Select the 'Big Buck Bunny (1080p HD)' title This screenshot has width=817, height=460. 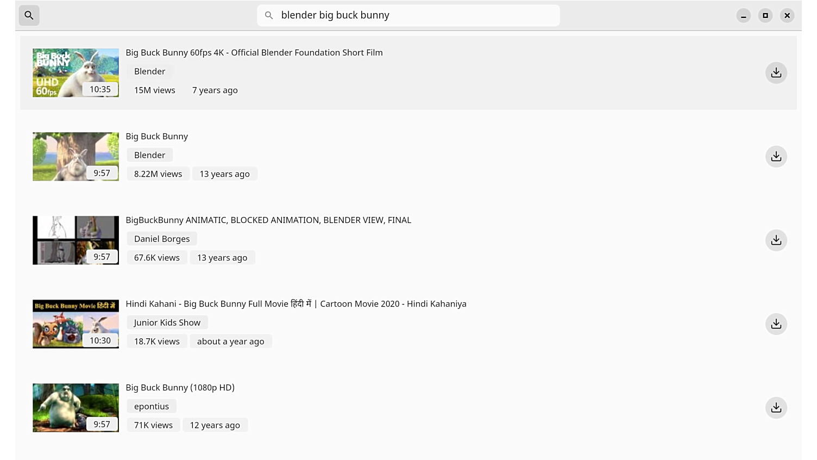[180, 388]
